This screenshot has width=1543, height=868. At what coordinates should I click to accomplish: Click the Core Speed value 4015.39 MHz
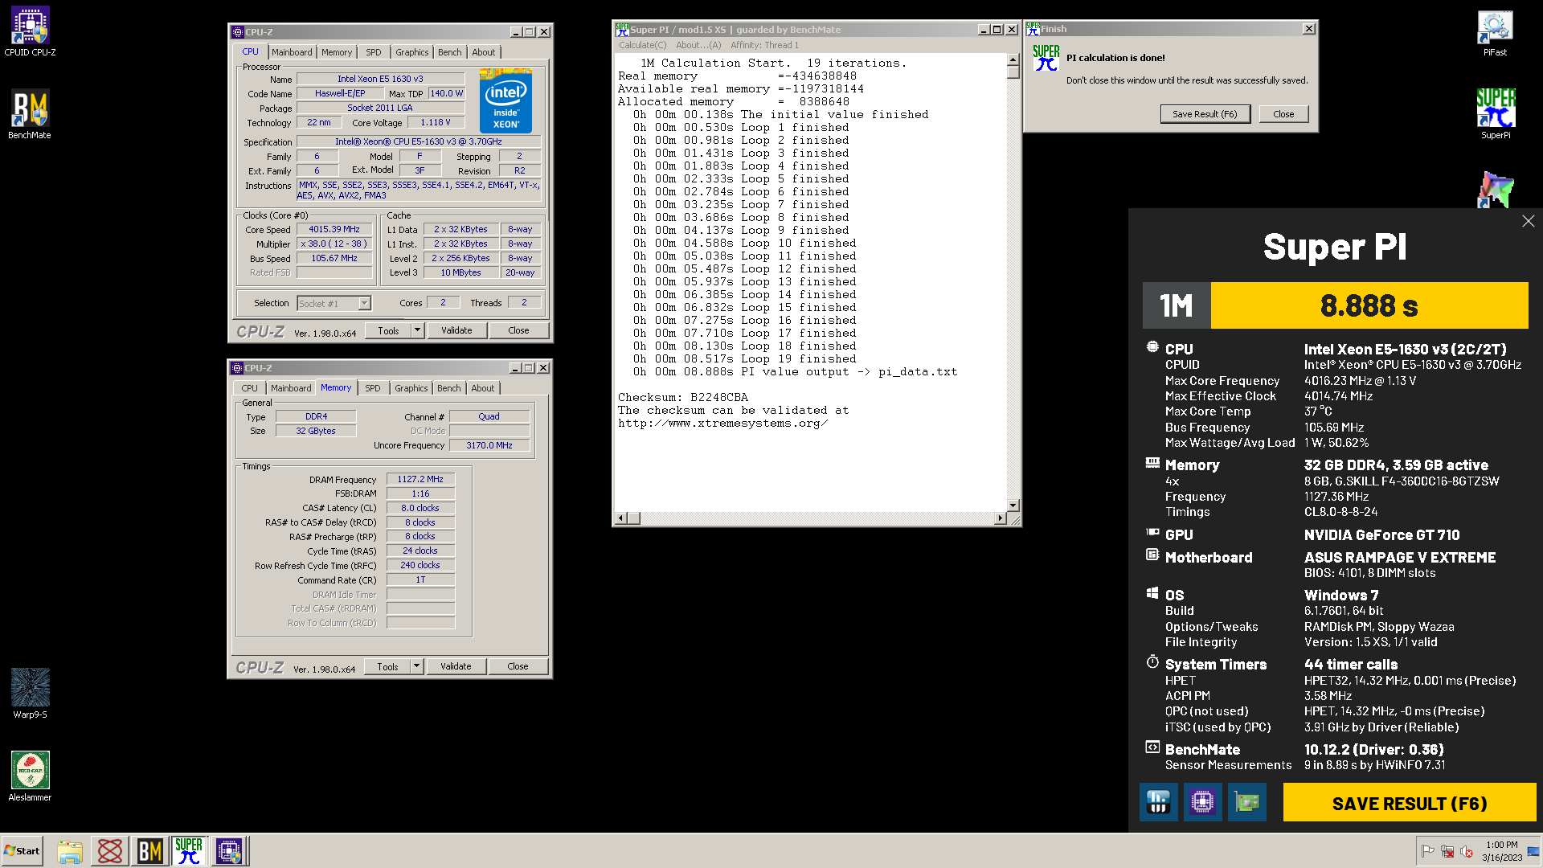pyautogui.click(x=334, y=229)
